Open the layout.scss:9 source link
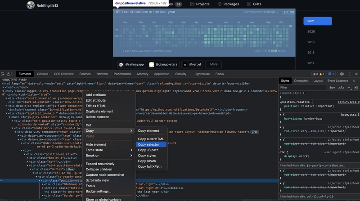 pos(349,102)
